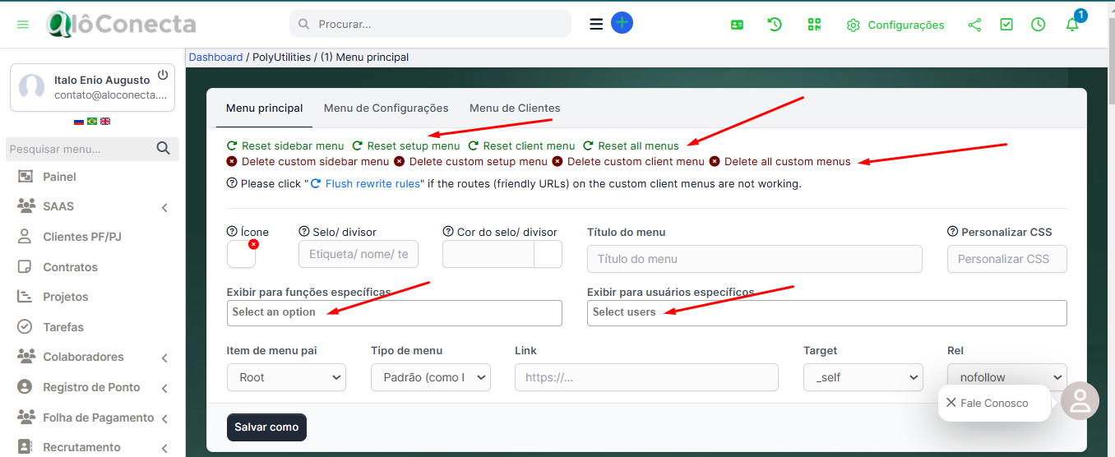Image resolution: width=1115 pixels, height=457 pixels.
Task: Expand the Folha de Pagamento sidebar menu
Action: click(x=92, y=418)
